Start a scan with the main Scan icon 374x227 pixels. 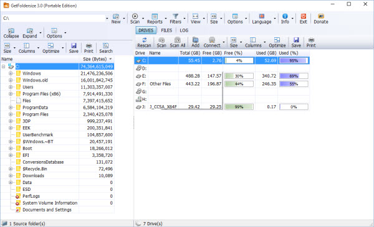tap(135, 16)
